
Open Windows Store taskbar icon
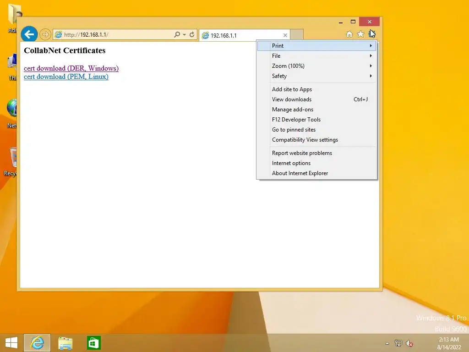pyautogui.click(x=93, y=343)
